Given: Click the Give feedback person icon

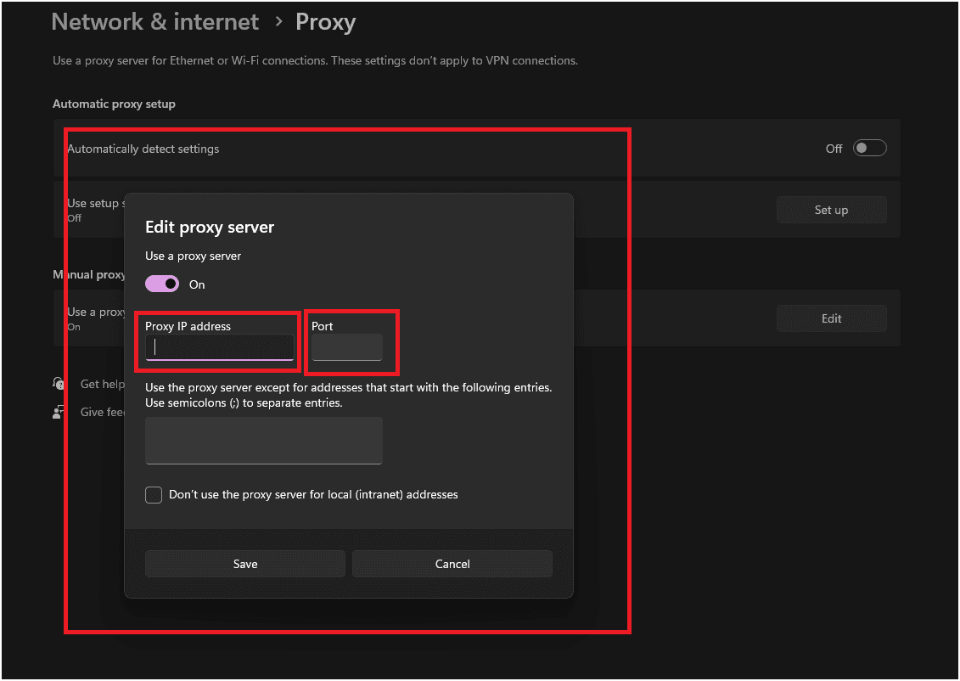Looking at the screenshot, I should pyautogui.click(x=59, y=412).
